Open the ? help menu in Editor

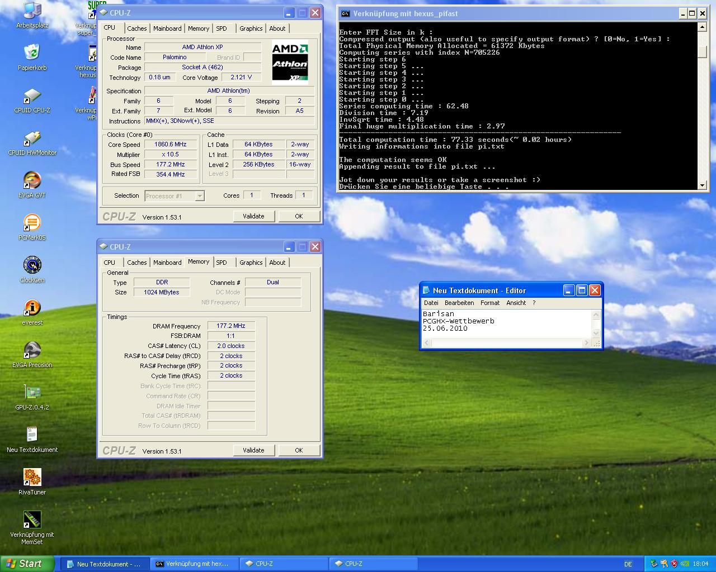coord(534,303)
